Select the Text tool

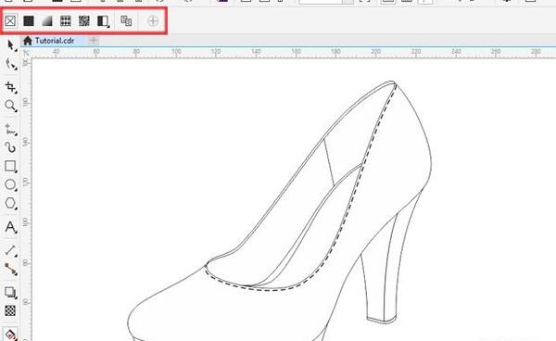[10, 227]
